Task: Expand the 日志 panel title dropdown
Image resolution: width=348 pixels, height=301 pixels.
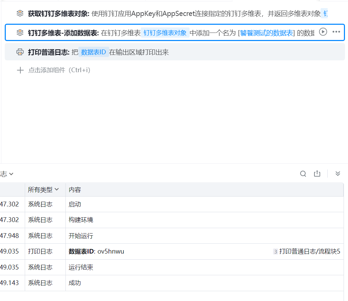Action: click(7, 174)
